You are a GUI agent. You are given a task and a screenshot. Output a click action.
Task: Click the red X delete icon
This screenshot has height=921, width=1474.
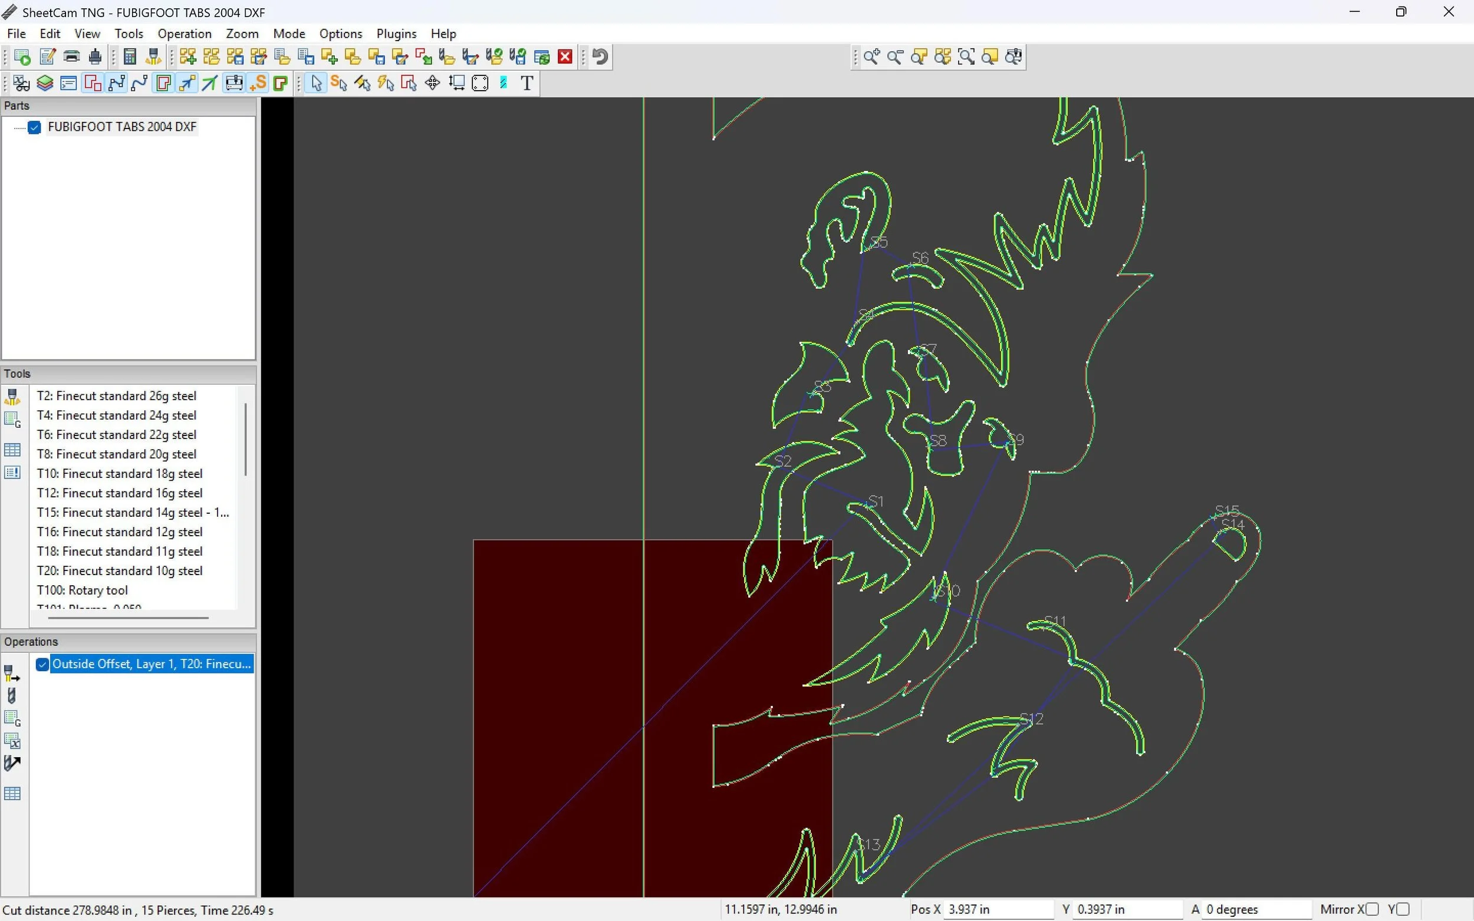(565, 57)
